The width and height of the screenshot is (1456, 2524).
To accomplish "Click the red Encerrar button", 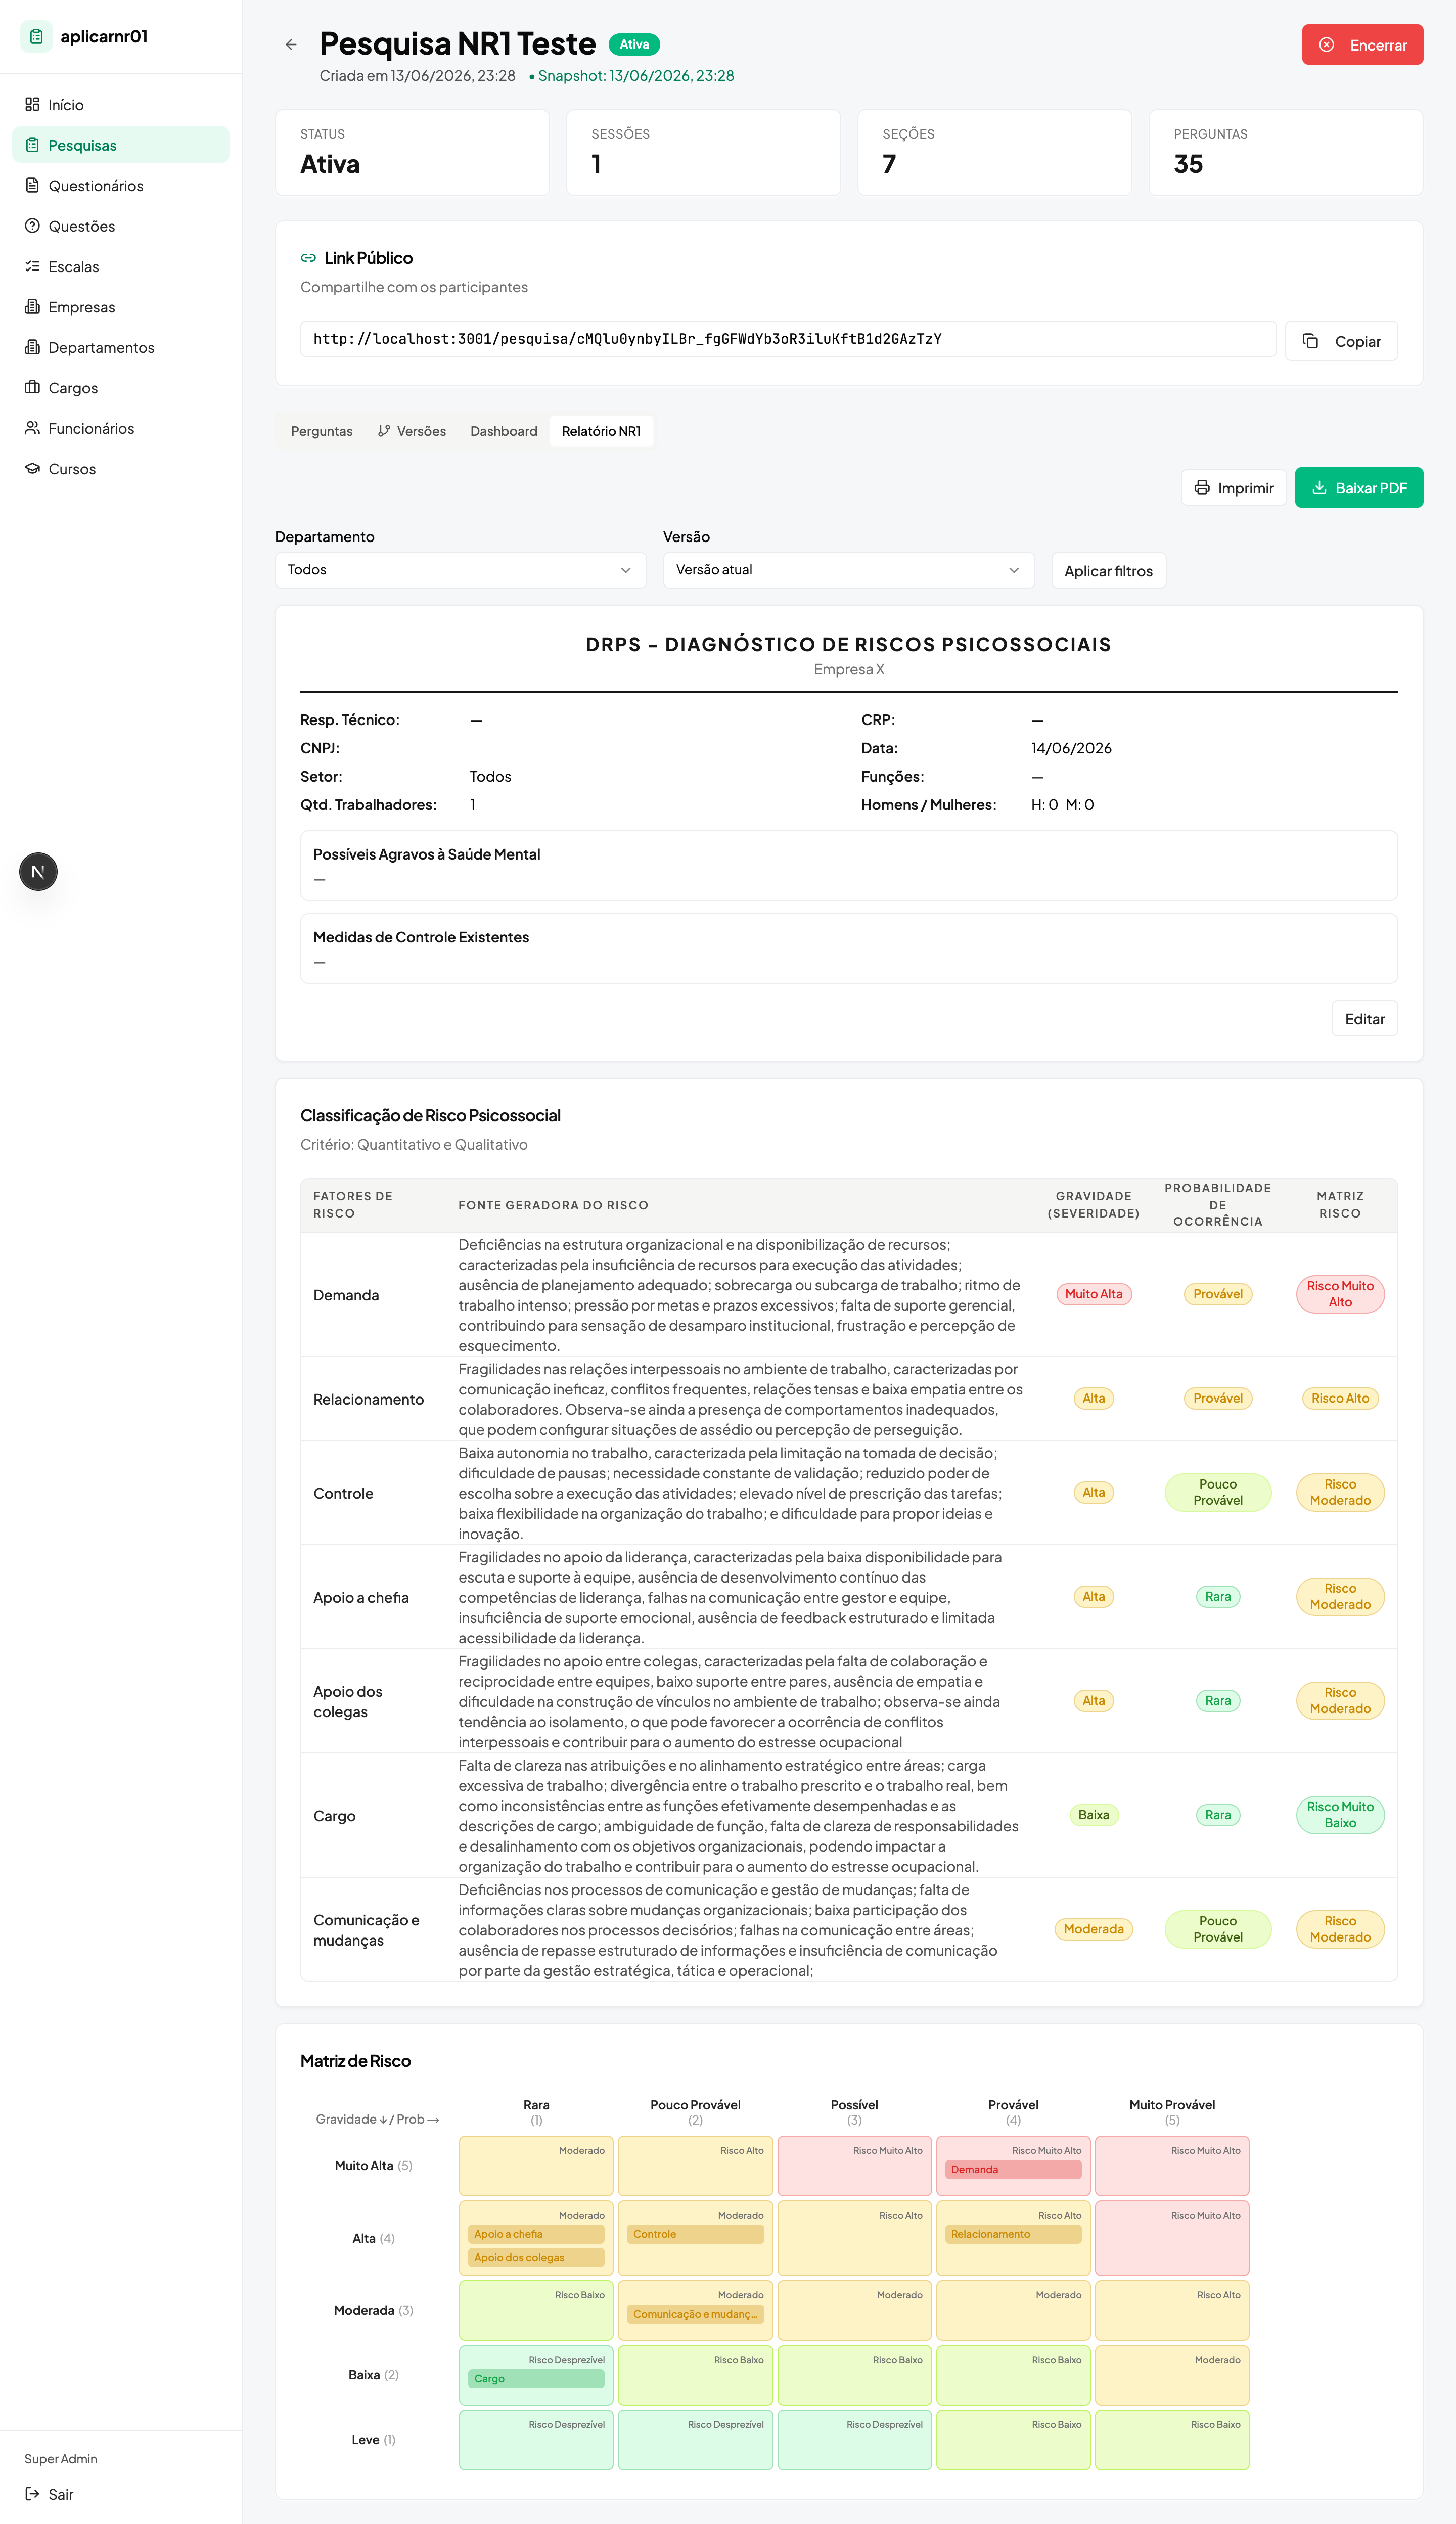I will point(1362,45).
